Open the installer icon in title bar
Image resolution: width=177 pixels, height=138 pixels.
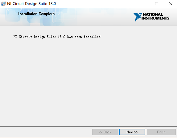[3, 4]
